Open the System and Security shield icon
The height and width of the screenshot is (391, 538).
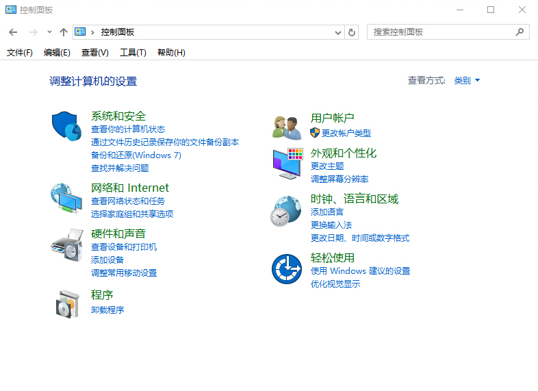(66, 126)
